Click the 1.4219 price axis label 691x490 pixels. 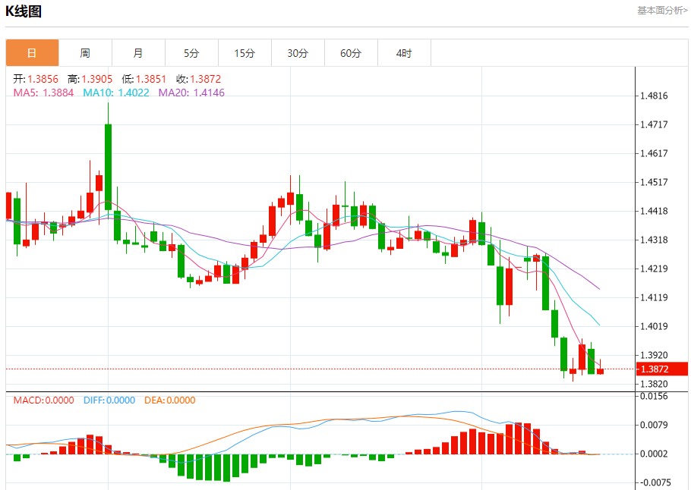tap(654, 269)
